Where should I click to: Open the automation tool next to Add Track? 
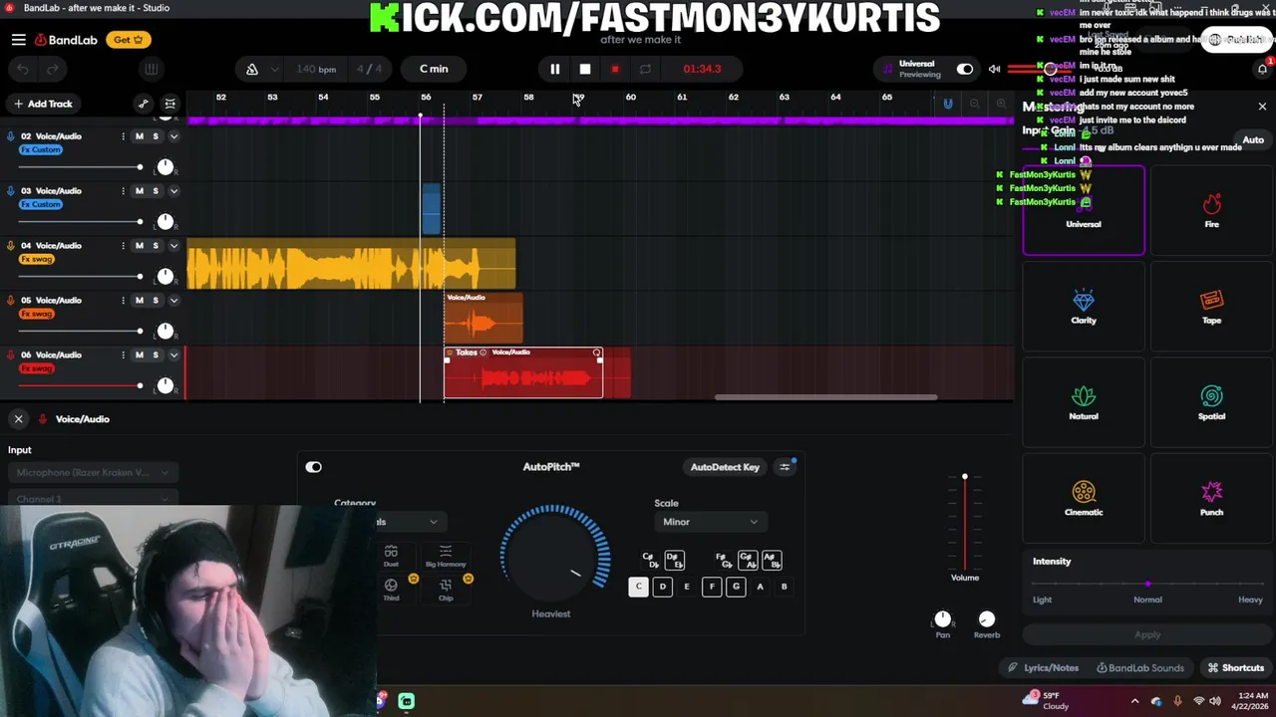(144, 104)
